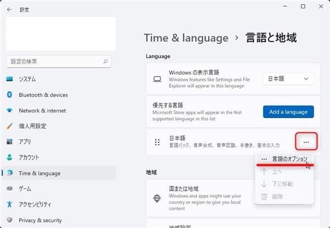
Task: Open Network & internet settings
Action: coord(59,110)
